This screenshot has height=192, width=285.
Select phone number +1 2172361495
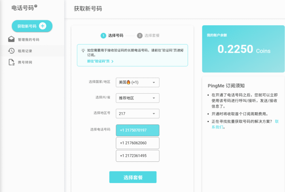click(138, 156)
